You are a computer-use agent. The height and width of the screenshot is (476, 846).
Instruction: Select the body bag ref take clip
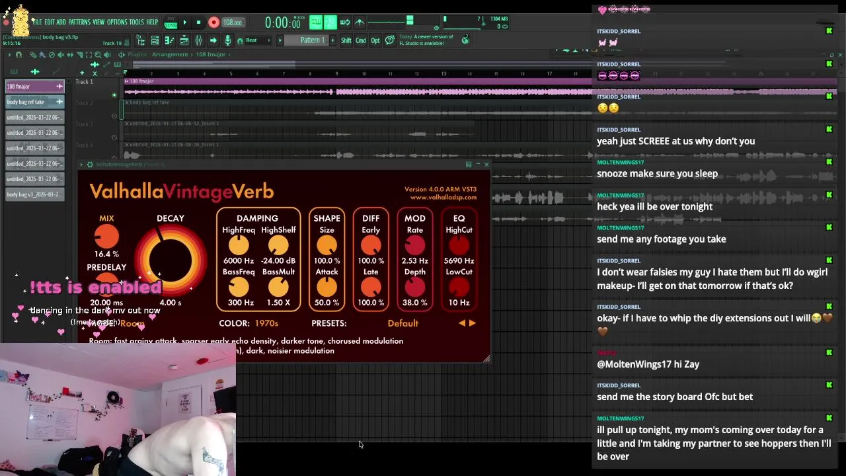35,102
